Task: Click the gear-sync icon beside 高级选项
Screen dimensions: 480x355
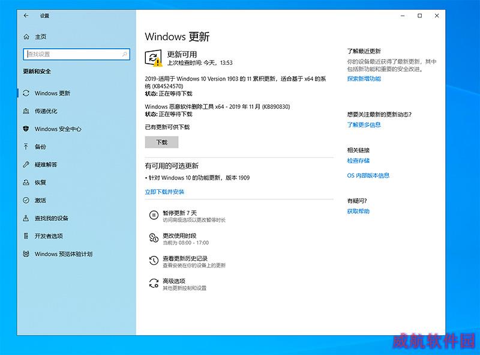Action: [154, 284]
